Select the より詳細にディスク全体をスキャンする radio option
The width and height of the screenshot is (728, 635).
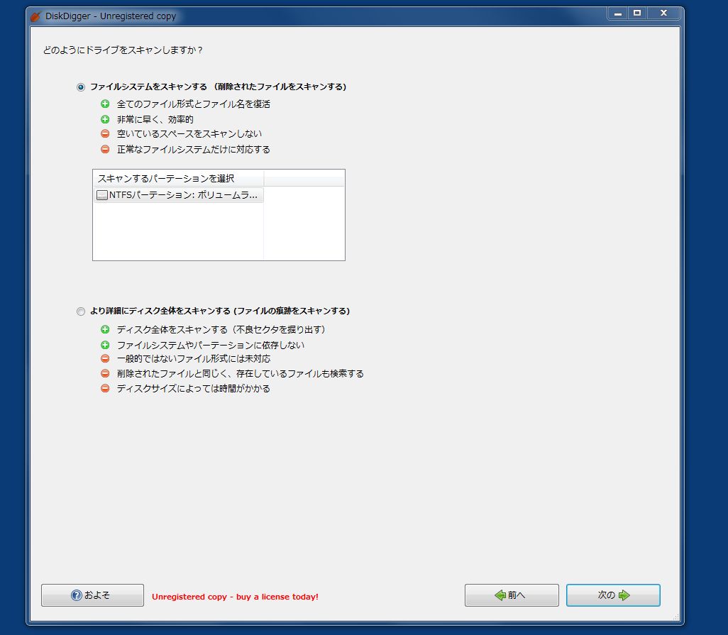pyautogui.click(x=81, y=311)
